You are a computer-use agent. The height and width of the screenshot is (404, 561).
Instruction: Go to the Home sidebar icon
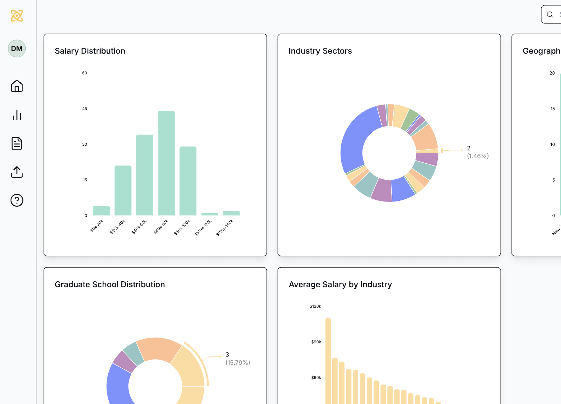pos(17,86)
